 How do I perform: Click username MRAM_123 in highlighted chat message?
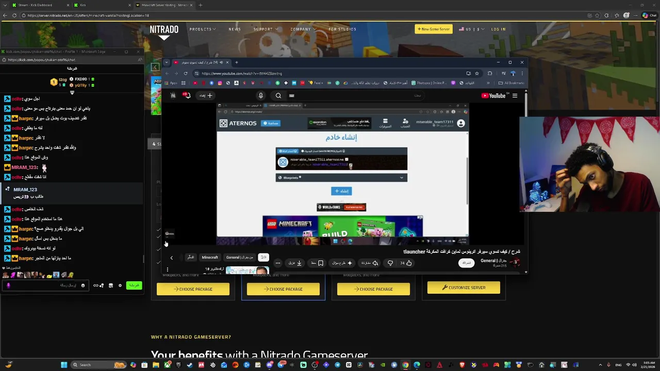25,190
